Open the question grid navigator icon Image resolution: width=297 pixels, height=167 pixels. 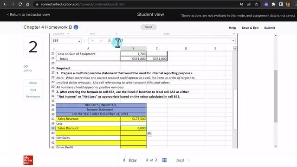click(x=164, y=160)
